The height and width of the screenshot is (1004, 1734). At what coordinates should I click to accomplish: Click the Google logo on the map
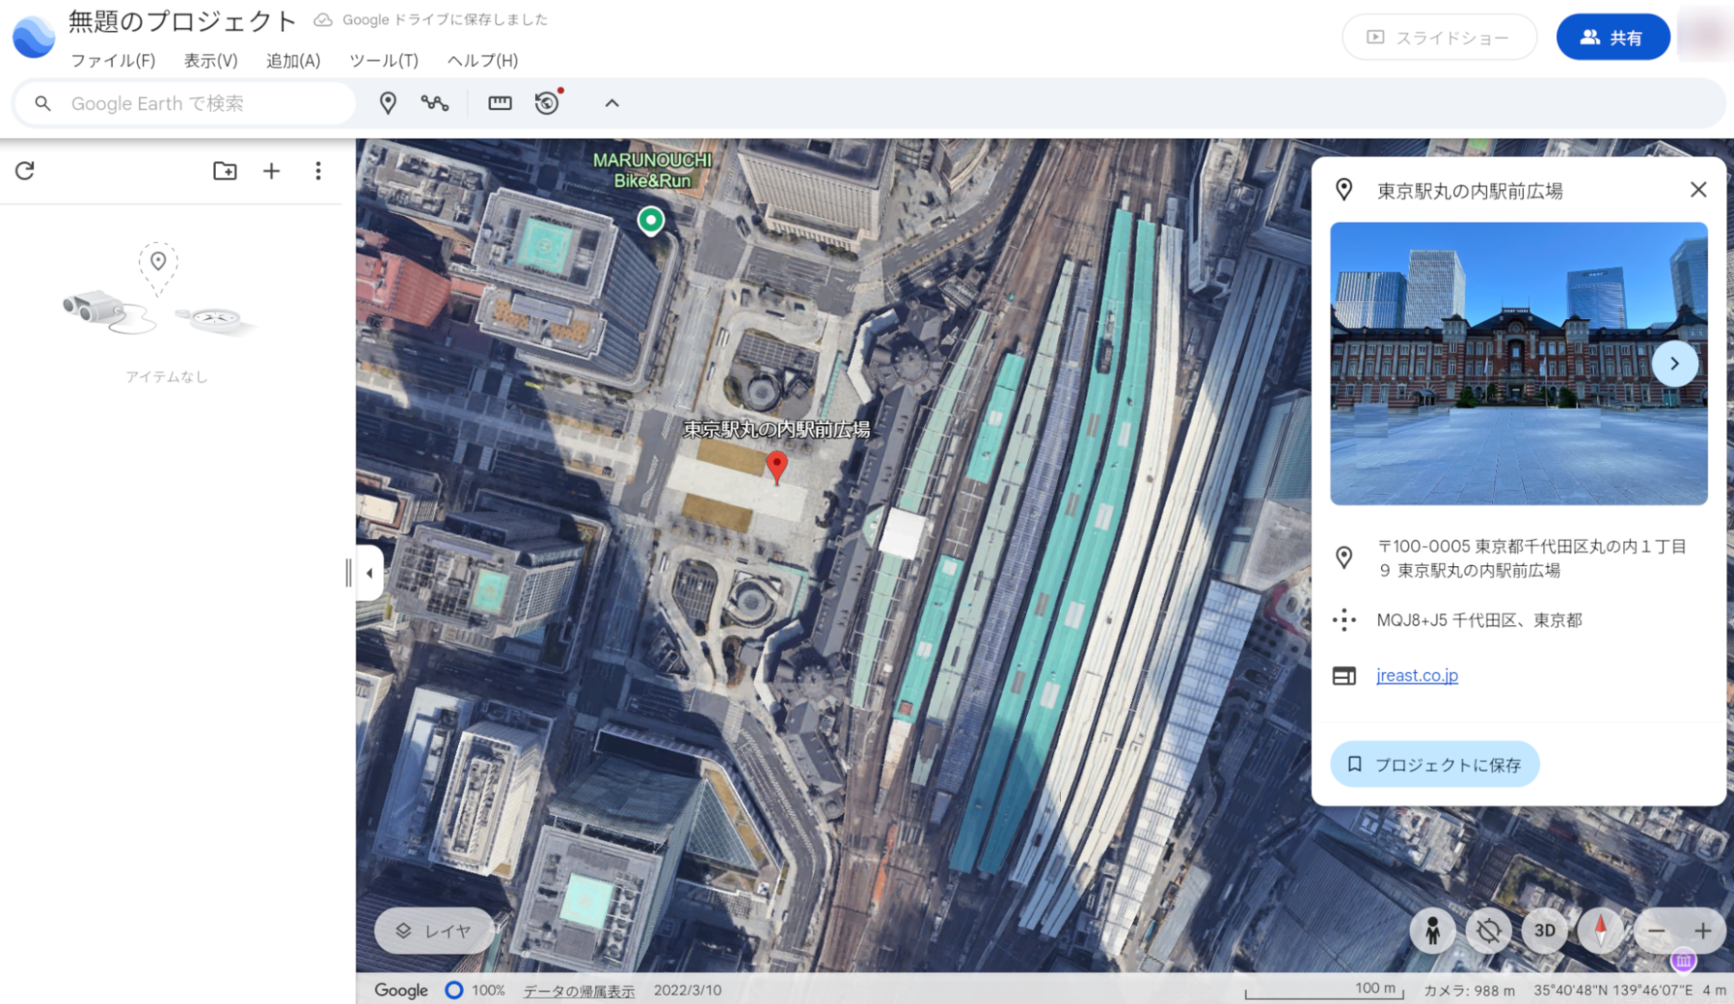401,990
